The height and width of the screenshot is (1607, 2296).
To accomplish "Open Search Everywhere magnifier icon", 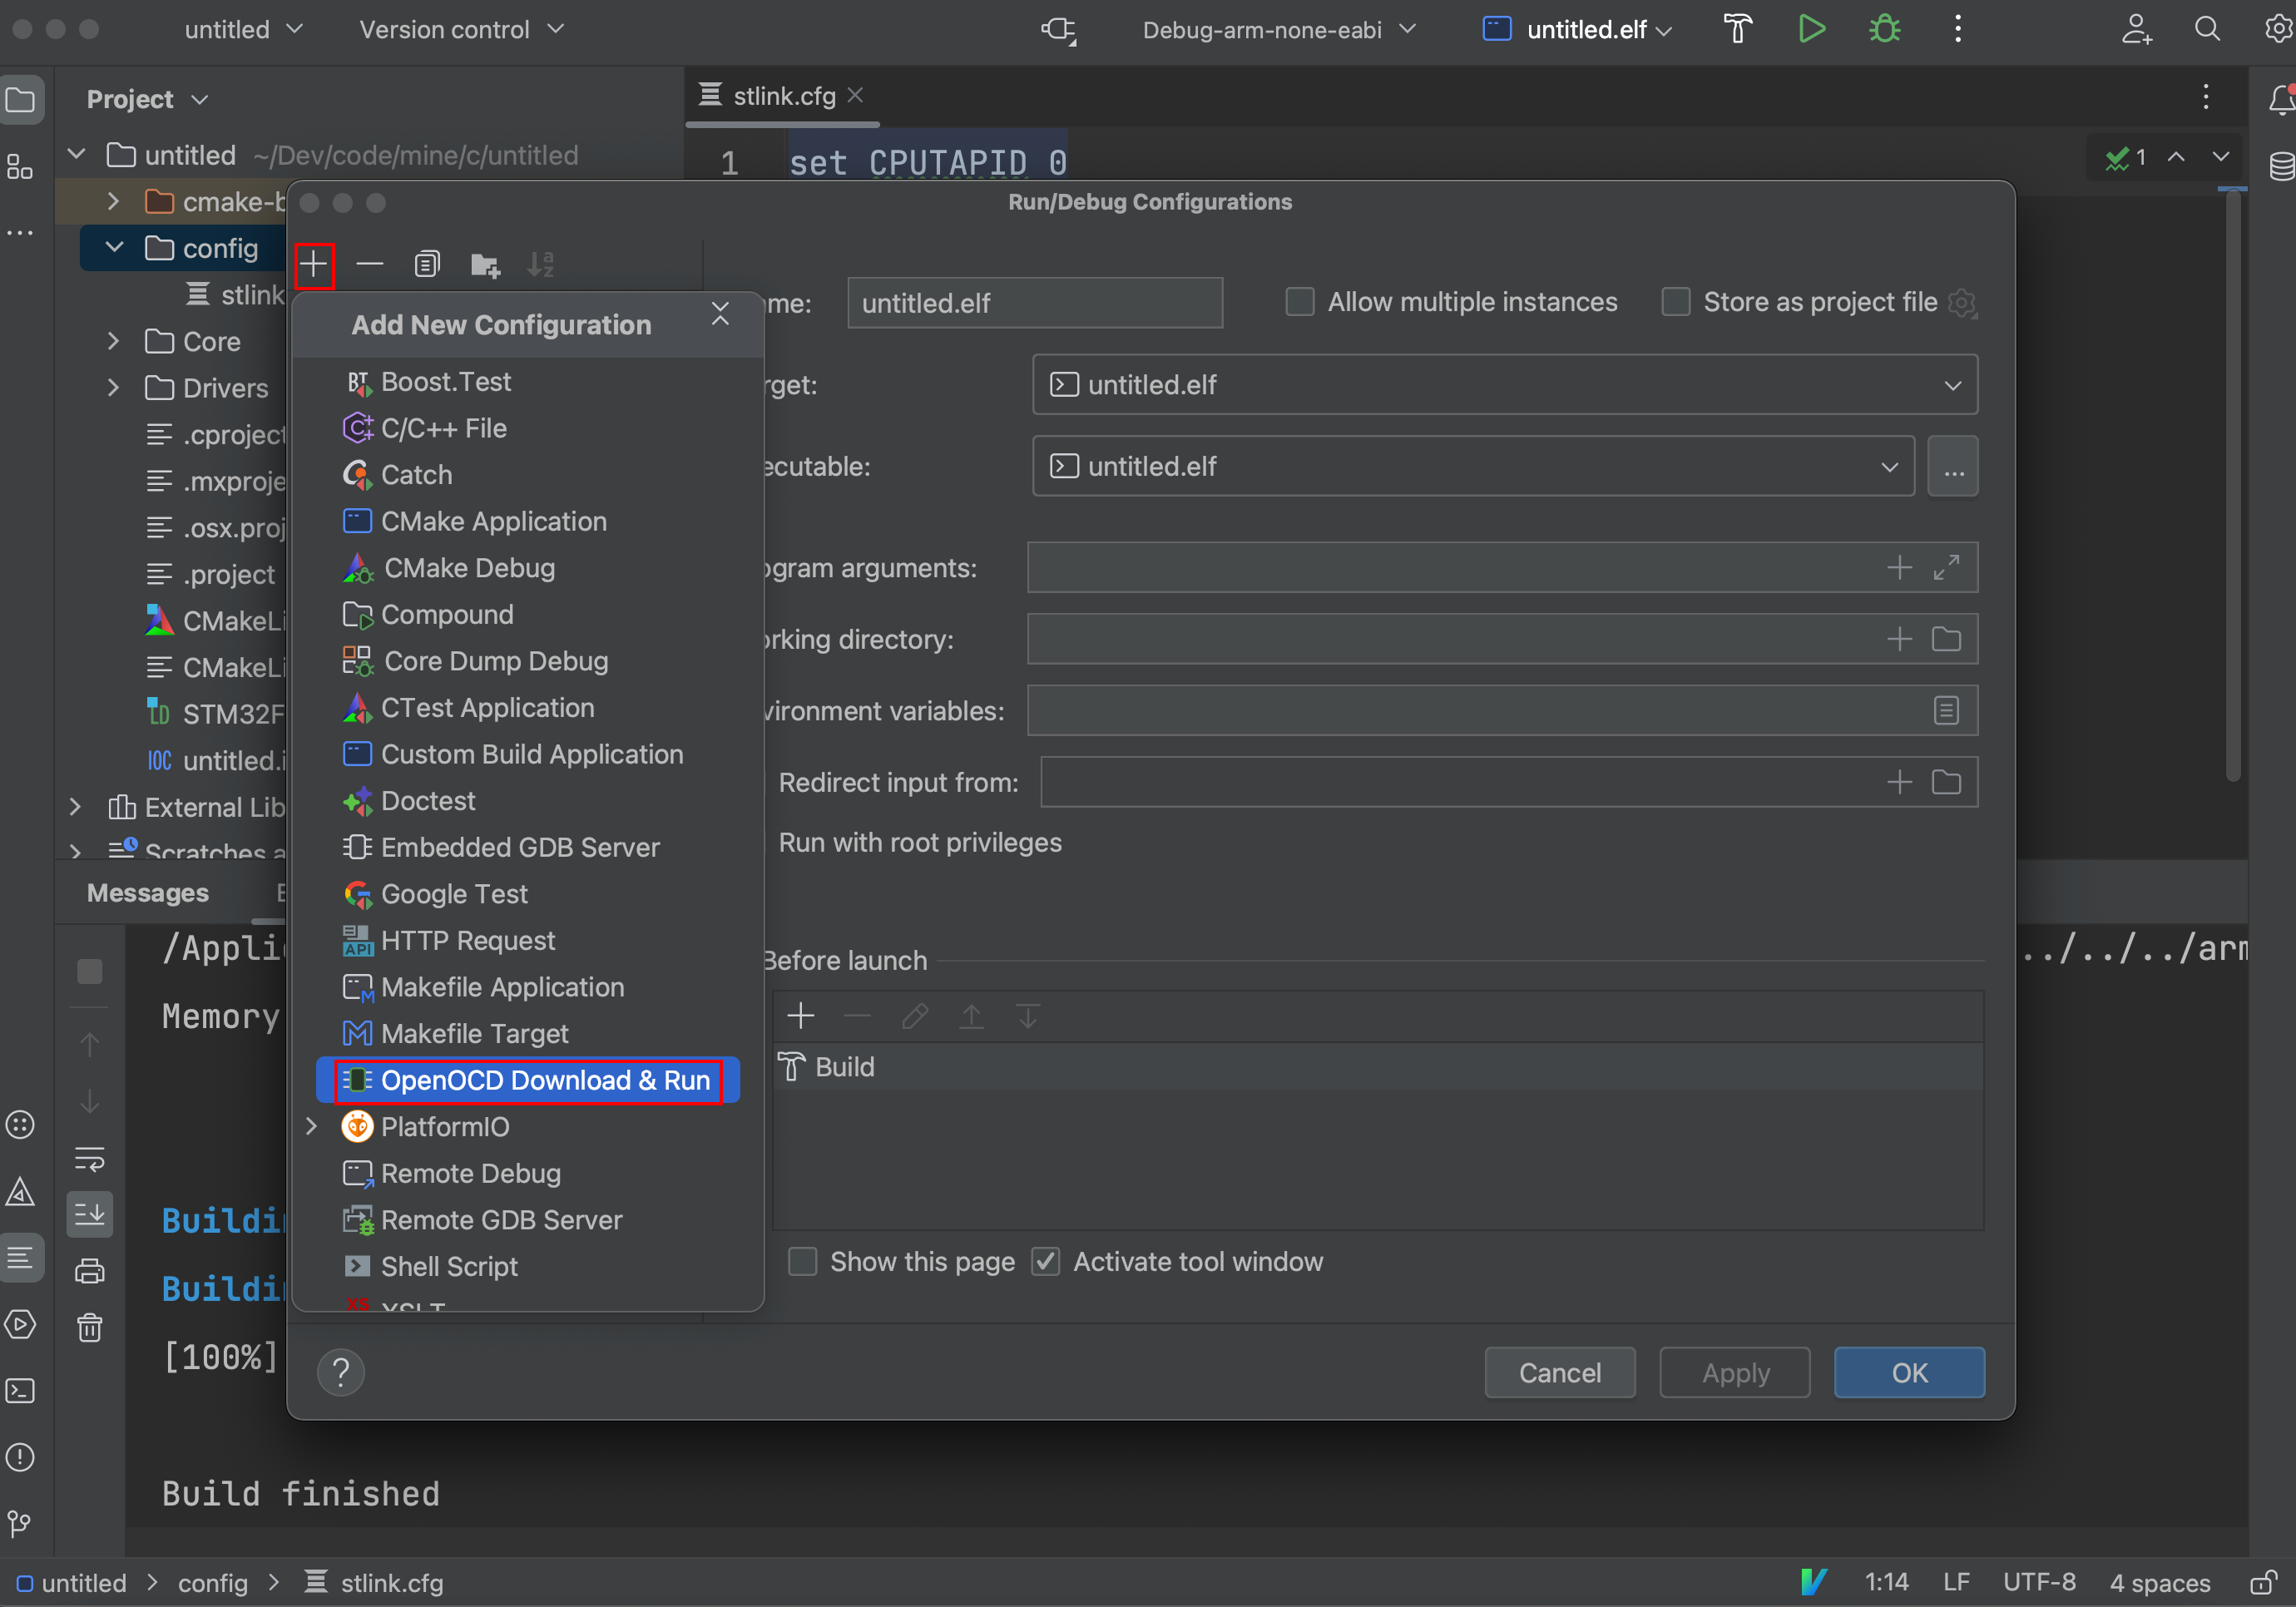I will tap(2207, 29).
